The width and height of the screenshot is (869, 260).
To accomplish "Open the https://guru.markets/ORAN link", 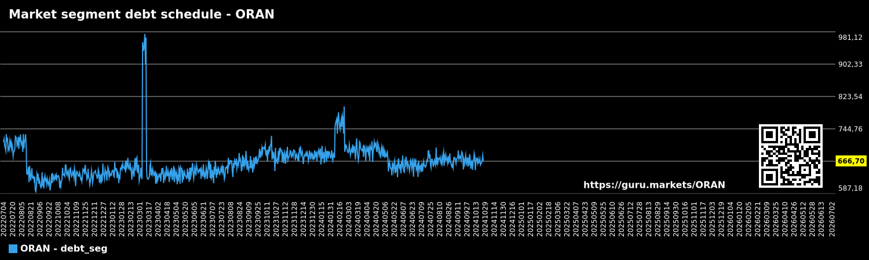I will (x=654, y=185).
